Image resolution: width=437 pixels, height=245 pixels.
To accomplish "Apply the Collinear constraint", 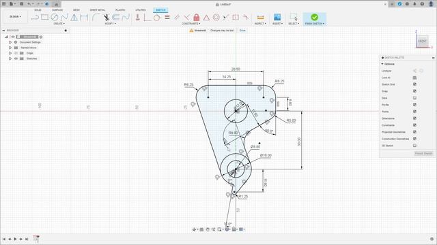I will pyautogui.click(x=226, y=18).
